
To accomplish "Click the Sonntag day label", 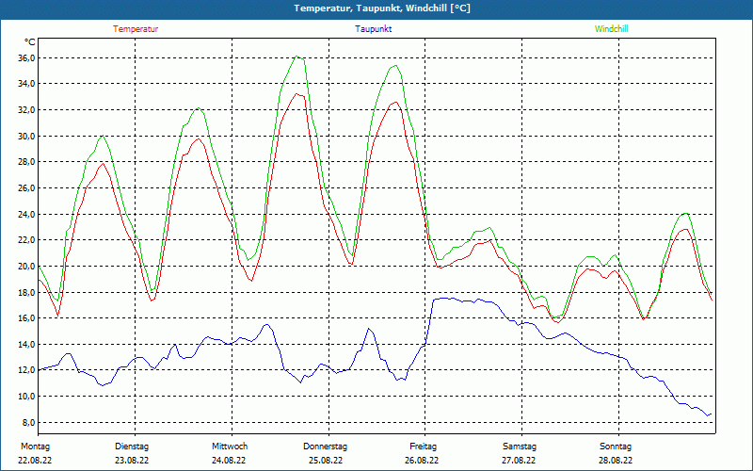I will [x=616, y=447].
